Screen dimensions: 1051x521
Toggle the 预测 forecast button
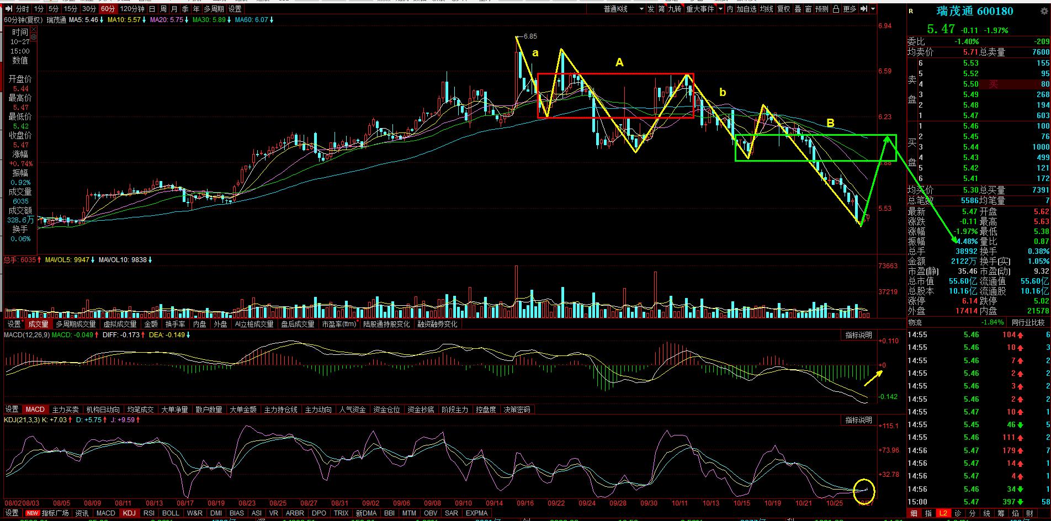point(822,9)
